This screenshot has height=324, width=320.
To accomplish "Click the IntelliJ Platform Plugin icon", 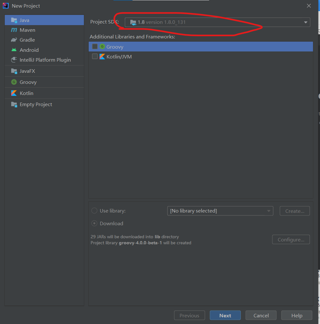I will tap(14, 60).
